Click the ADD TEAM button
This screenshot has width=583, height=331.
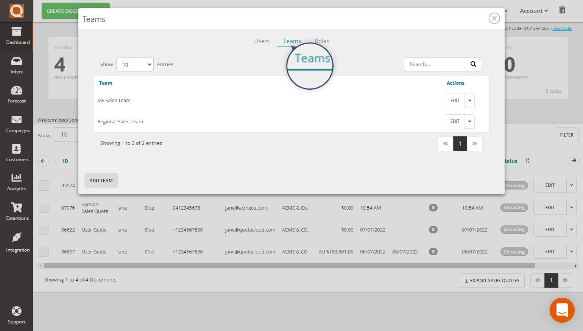point(101,180)
